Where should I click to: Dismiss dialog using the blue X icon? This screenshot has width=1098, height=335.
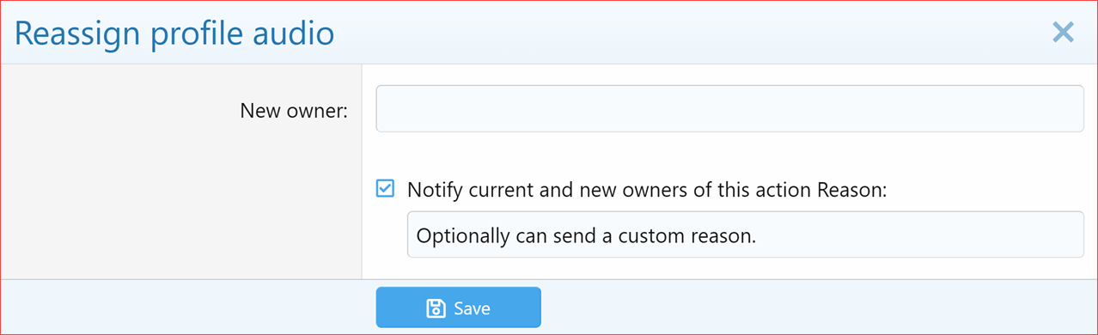point(1063,33)
